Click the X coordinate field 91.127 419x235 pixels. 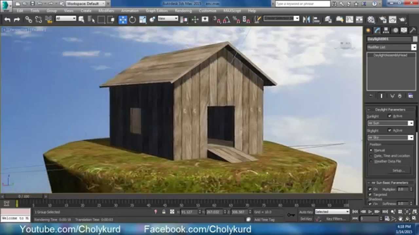[x=189, y=212]
